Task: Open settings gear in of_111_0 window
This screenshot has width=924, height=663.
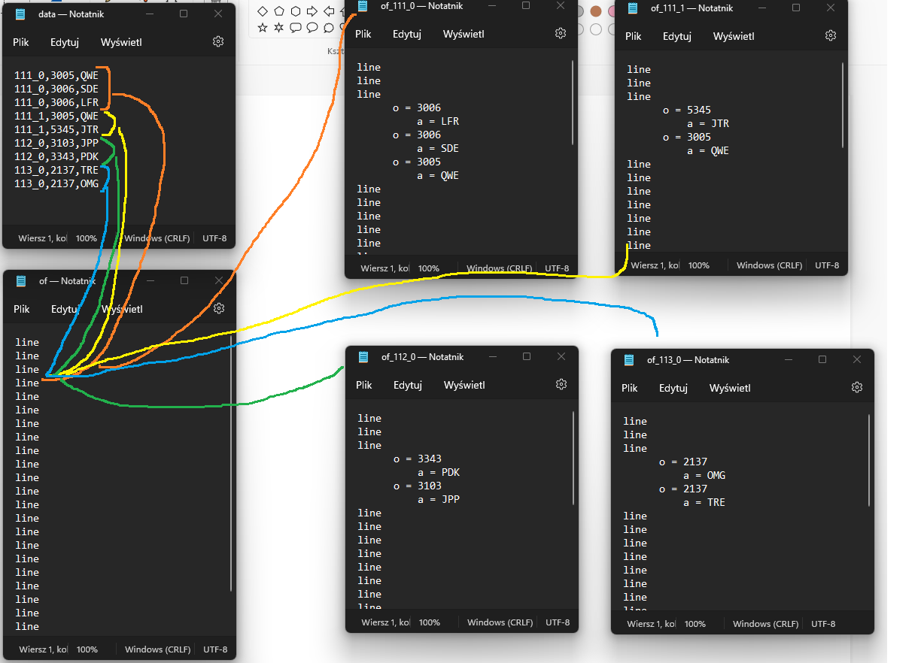Action: tap(561, 34)
